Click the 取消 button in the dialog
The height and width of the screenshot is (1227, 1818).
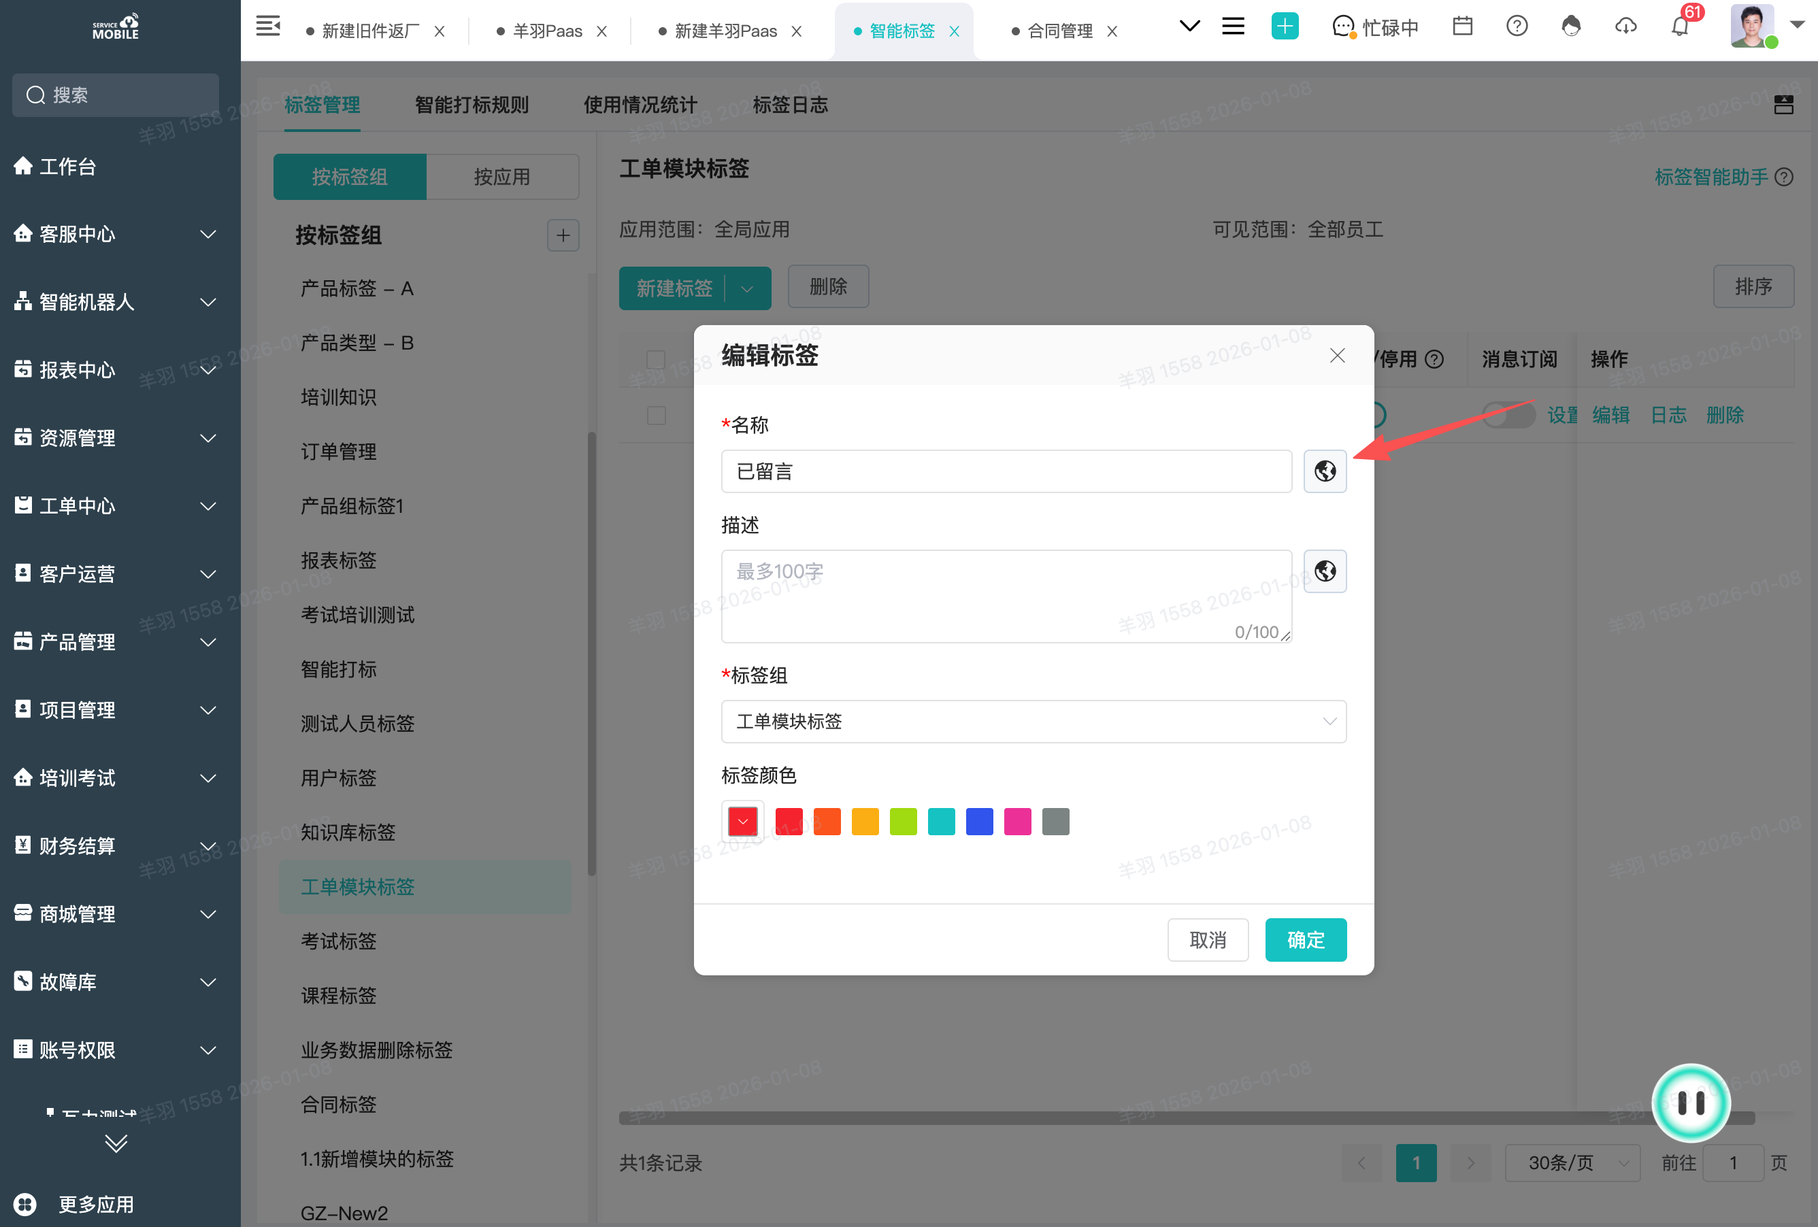tap(1207, 939)
